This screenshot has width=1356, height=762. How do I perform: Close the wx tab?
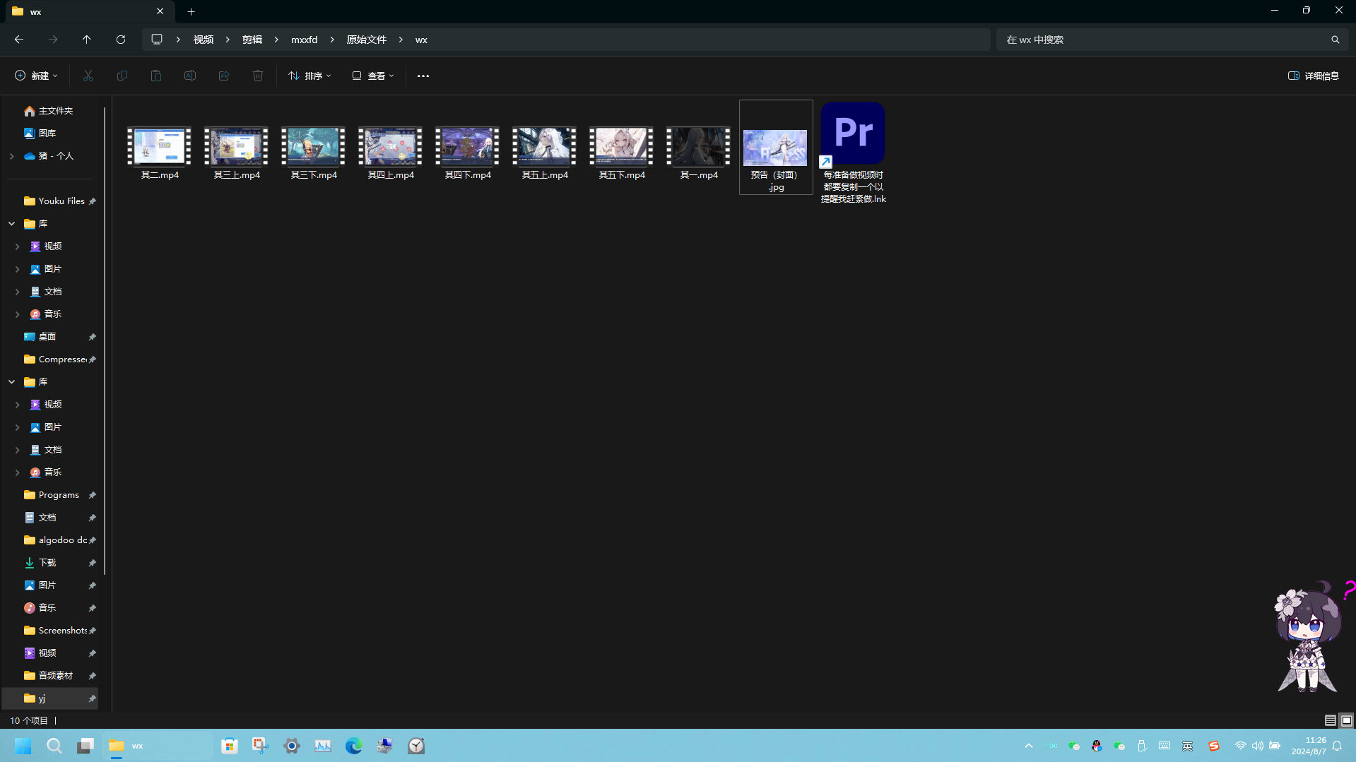click(160, 11)
